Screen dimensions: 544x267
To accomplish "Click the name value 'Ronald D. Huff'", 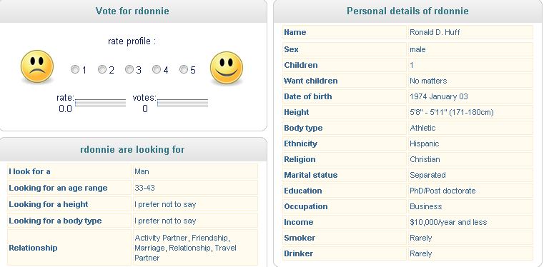I will (x=435, y=32).
